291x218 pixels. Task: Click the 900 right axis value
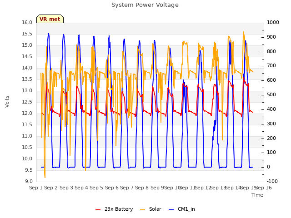click(x=271, y=37)
